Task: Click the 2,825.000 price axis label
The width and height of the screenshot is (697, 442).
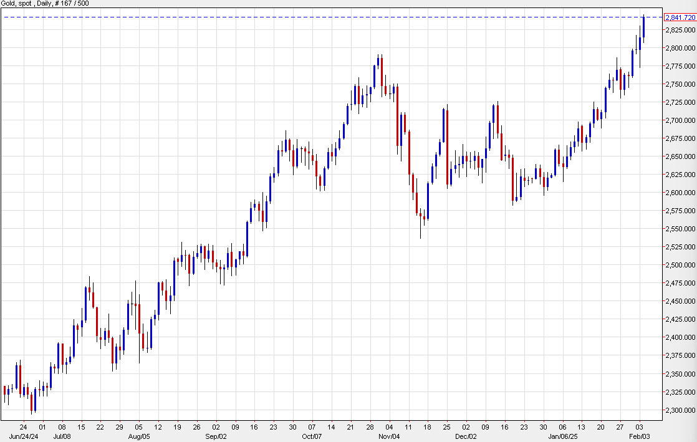Action: [x=680, y=30]
